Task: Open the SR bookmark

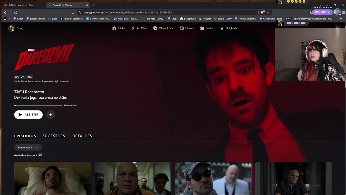Action: (x=7, y=19)
